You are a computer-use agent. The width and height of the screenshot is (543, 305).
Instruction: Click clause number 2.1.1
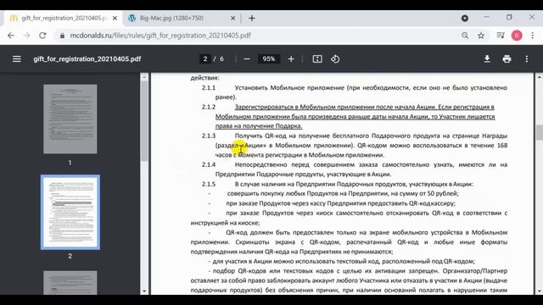pyautogui.click(x=209, y=88)
